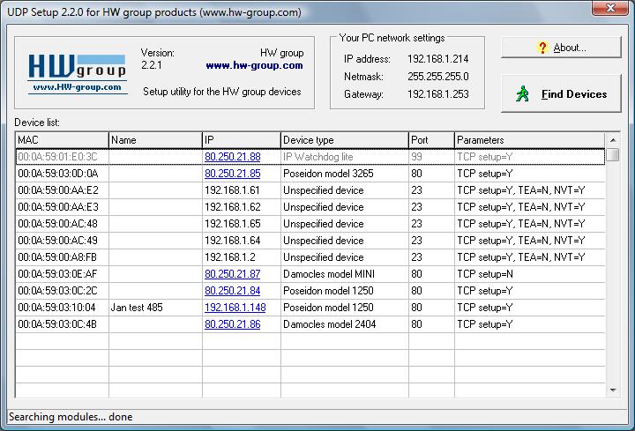Open the bold www.hw-group.com link
635x431 pixels.
[x=254, y=65]
